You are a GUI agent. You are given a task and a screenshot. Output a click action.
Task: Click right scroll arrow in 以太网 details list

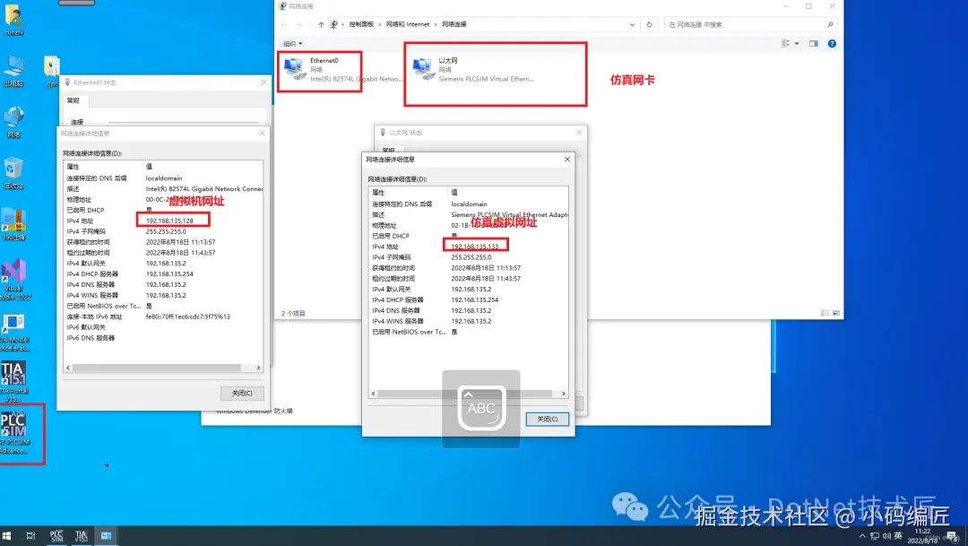click(563, 394)
